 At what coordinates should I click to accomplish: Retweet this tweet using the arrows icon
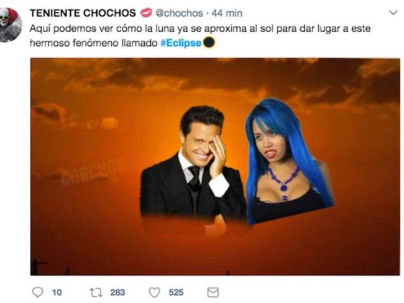[96, 292]
